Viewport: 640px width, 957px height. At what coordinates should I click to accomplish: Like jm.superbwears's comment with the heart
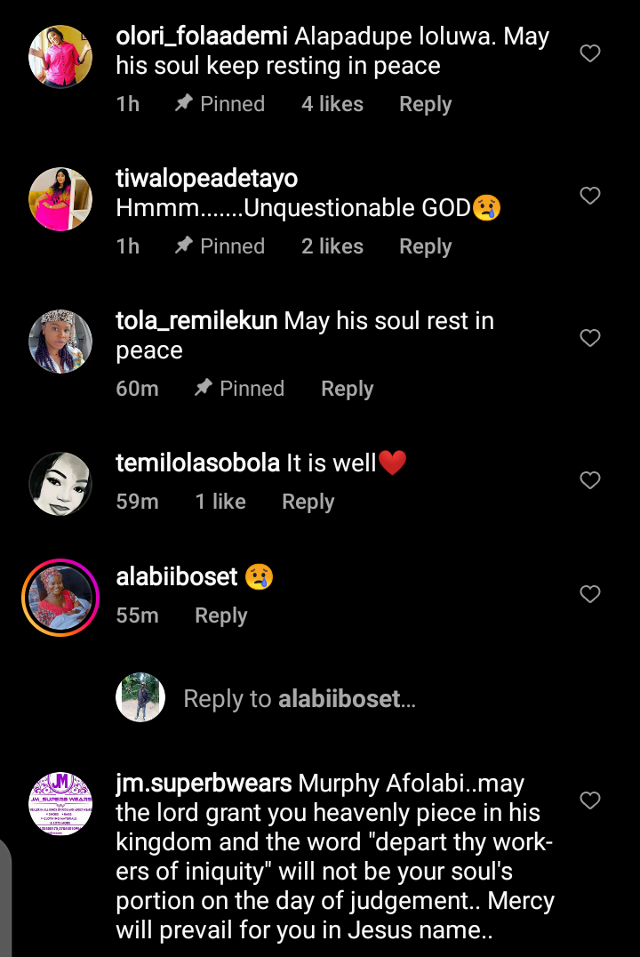click(x=590, y=801)
